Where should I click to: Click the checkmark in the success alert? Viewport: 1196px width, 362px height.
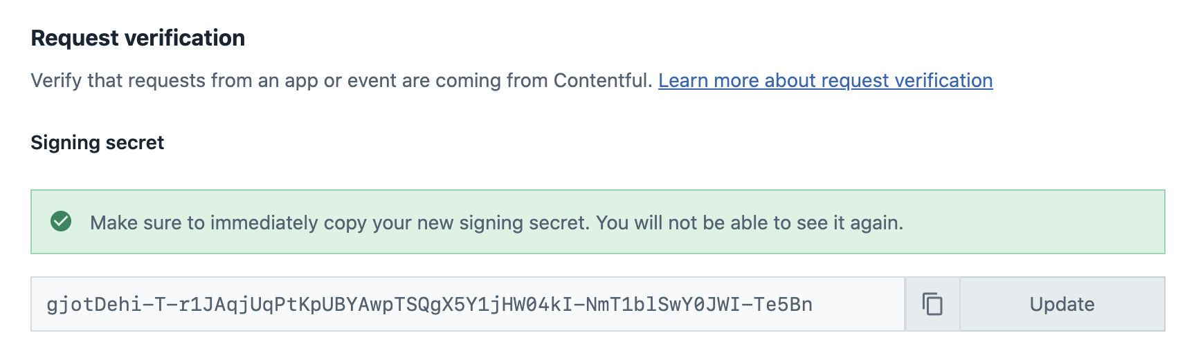coord(61,222)
